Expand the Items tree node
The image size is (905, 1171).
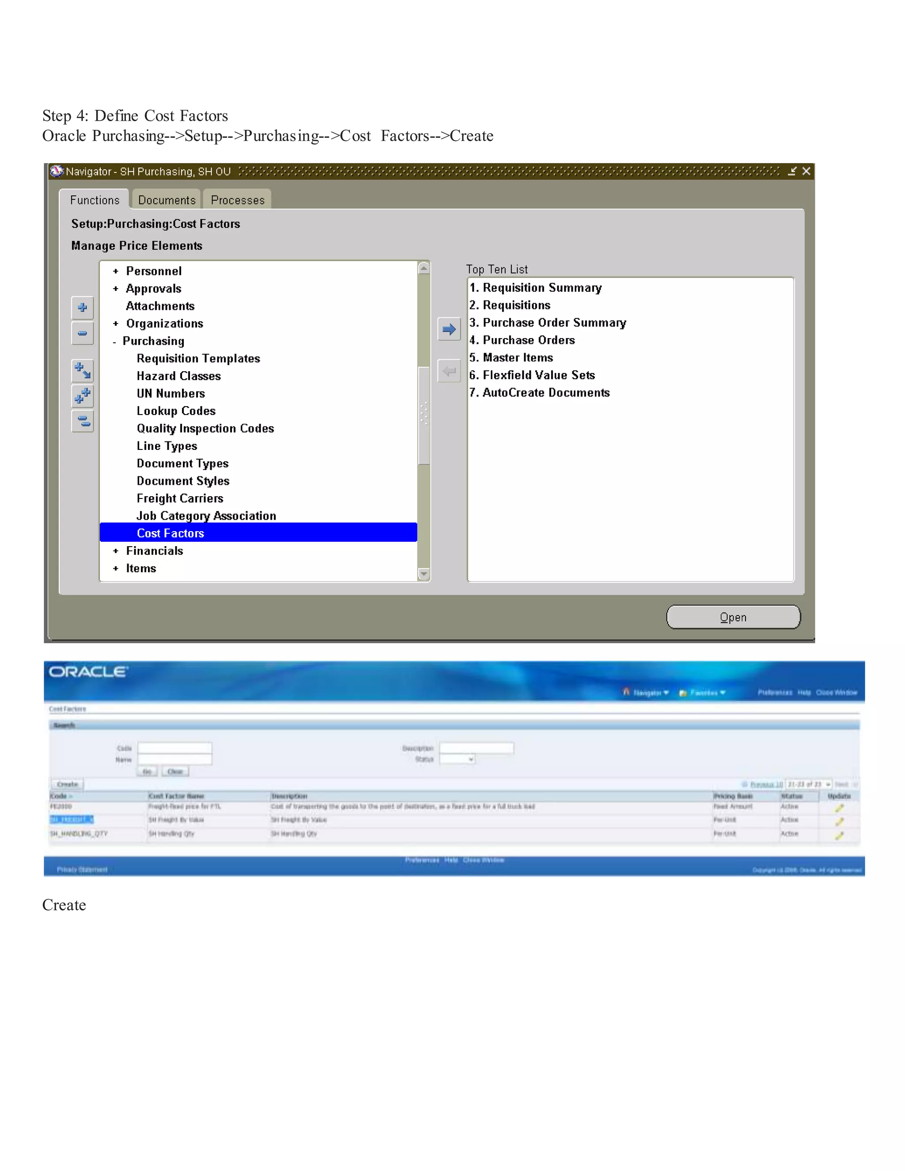click(116, 568)
